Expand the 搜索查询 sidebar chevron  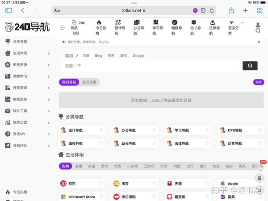[x=49, y=88]
